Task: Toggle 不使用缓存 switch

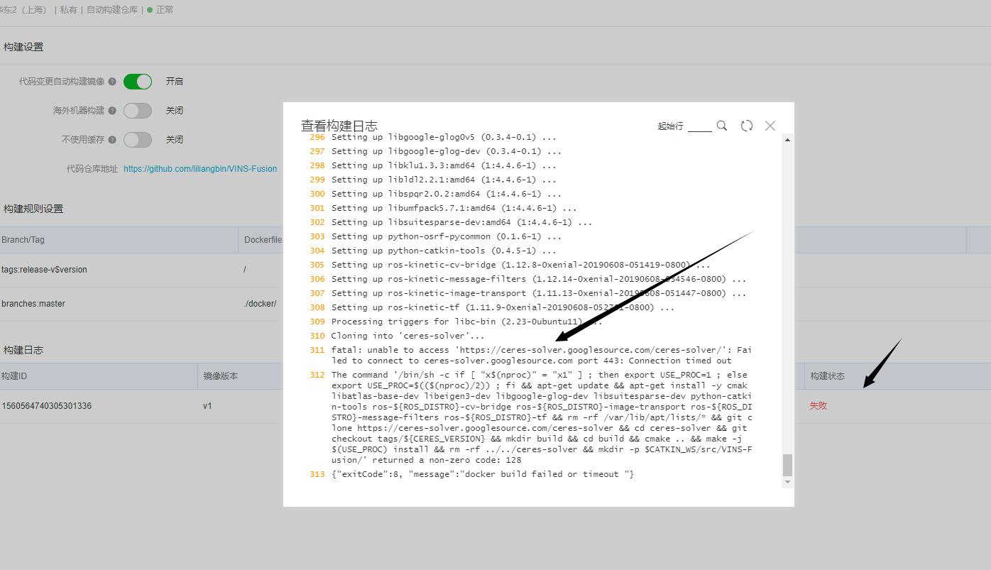Action: pos(138,140)
